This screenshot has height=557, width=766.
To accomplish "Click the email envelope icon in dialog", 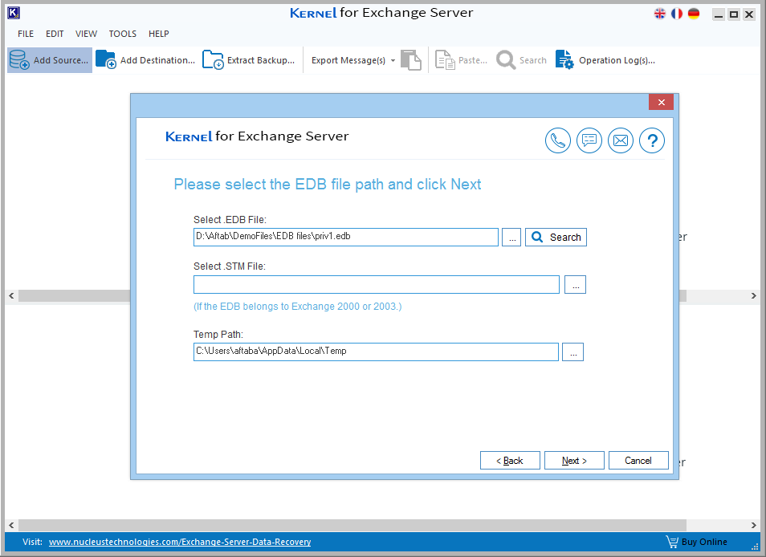I will [x=621, y=140].
